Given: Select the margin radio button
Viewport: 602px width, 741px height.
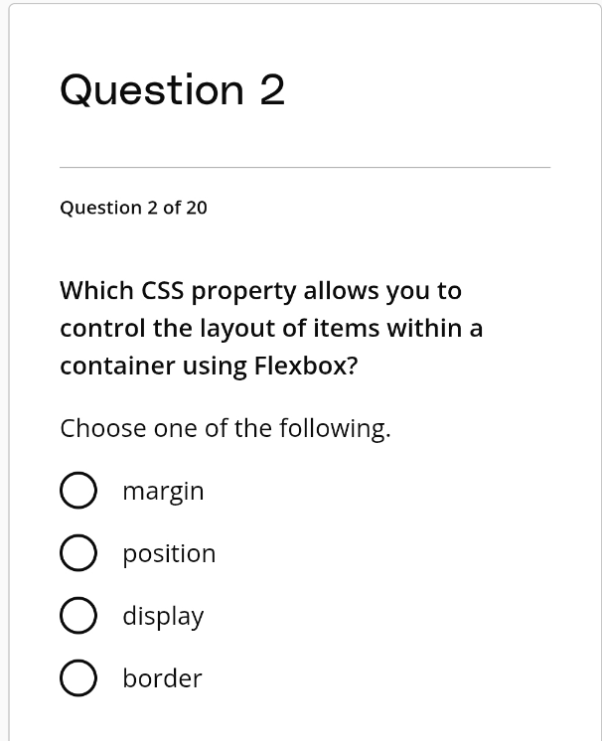Looking at the screenshot, I should (78, 490).
